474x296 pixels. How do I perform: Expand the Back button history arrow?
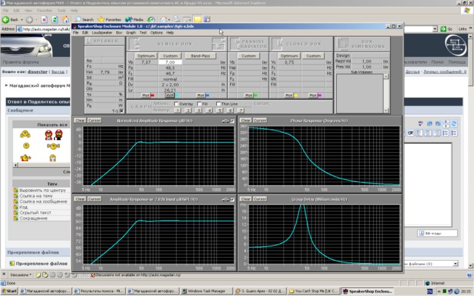(x=21, y=20)
